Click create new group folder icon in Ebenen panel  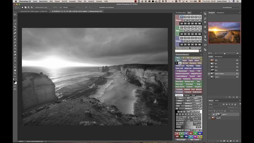click(231, 141)
